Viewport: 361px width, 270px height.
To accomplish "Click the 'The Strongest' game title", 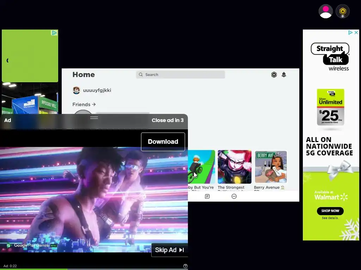I will (x=231, y=187).
